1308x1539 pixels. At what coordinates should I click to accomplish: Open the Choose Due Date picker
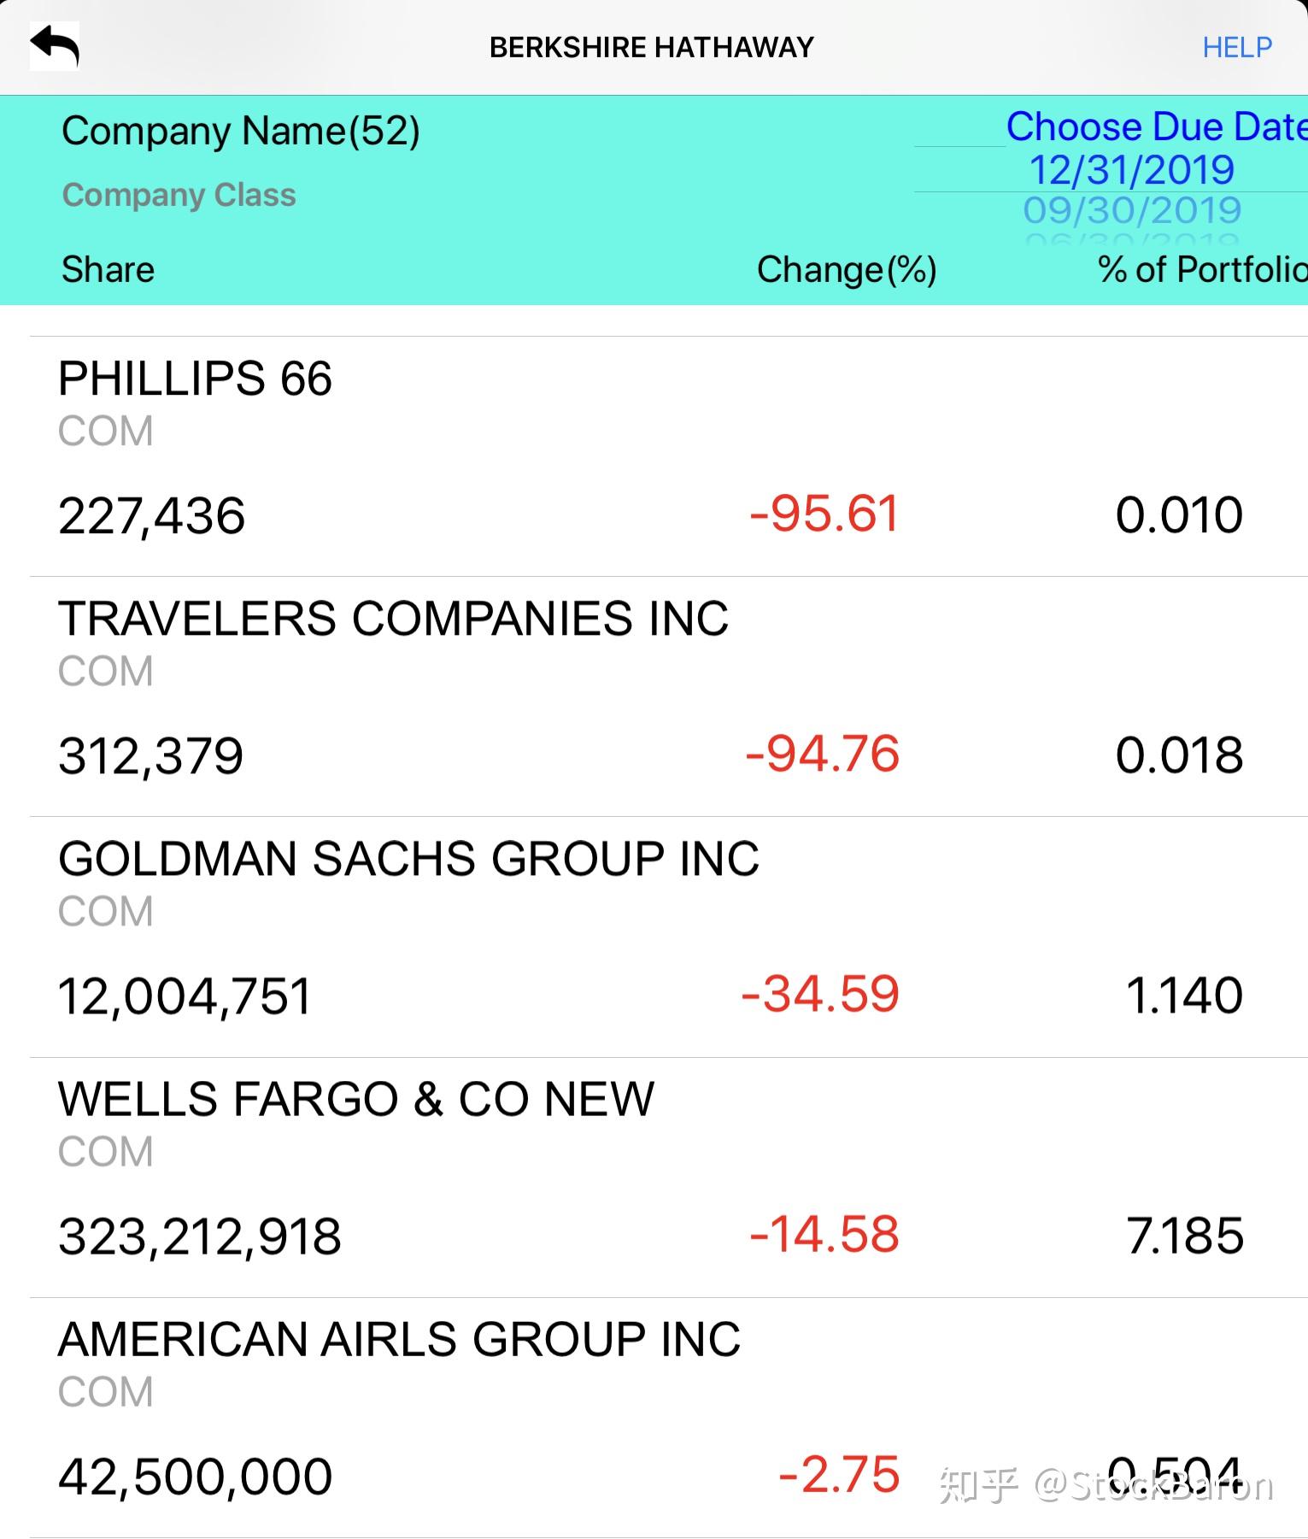tap(1156, 126)
